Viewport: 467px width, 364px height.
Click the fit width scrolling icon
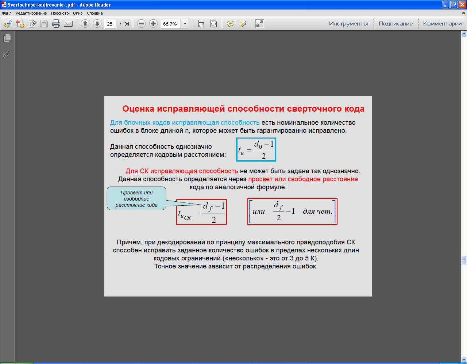[201, 24]
